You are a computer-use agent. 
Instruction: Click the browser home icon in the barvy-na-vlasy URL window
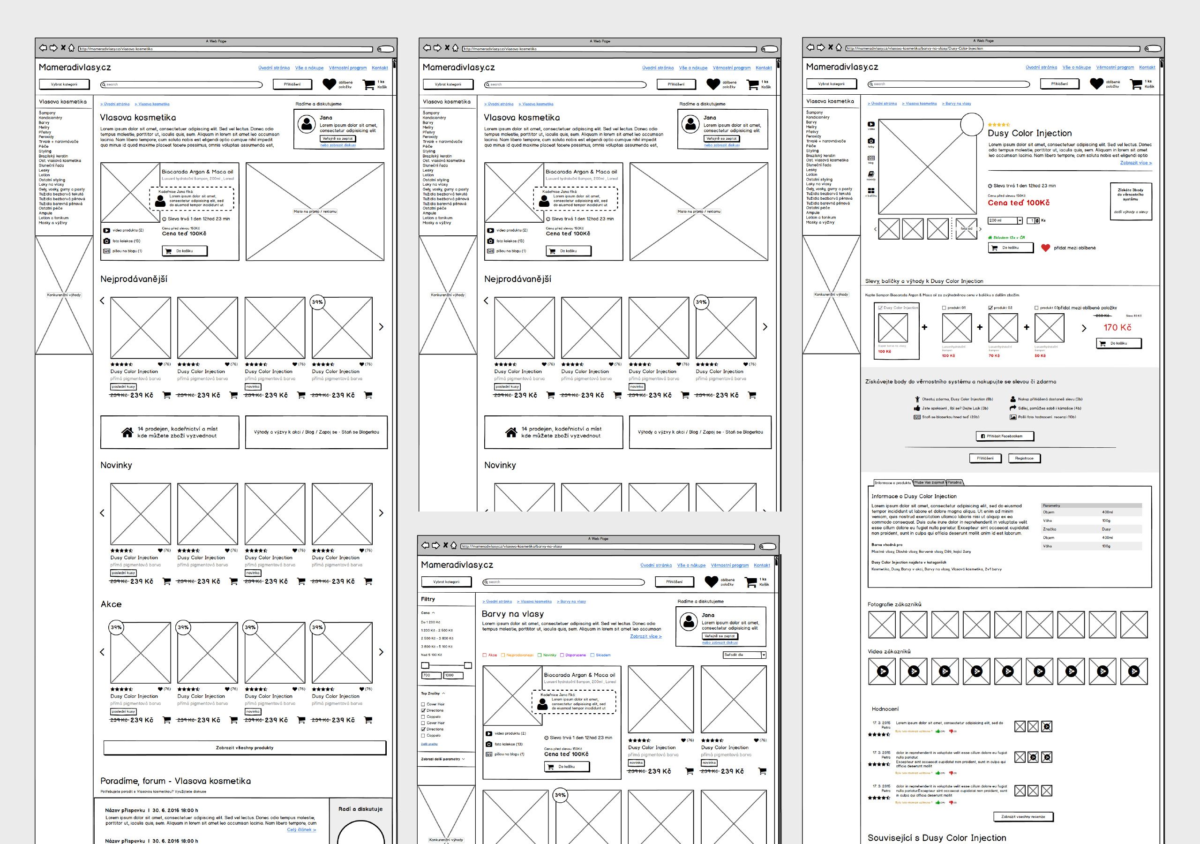pos(454,545)
